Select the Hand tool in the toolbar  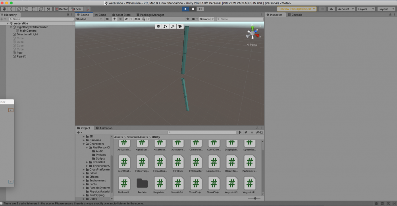(x=4, y=9)
